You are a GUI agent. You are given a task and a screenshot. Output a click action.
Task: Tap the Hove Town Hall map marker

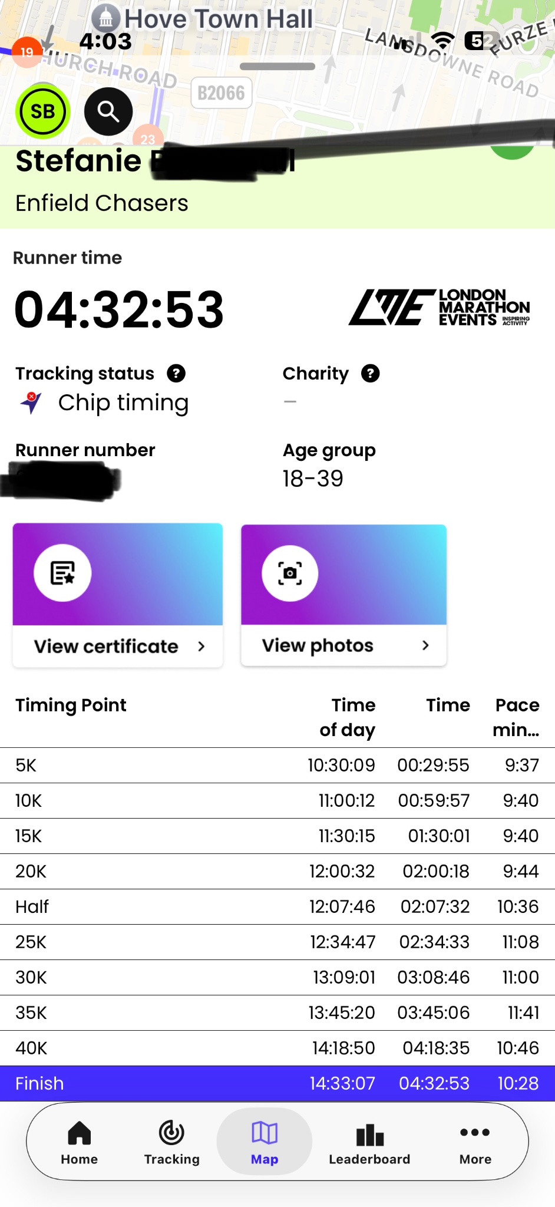tap(106, 18)
